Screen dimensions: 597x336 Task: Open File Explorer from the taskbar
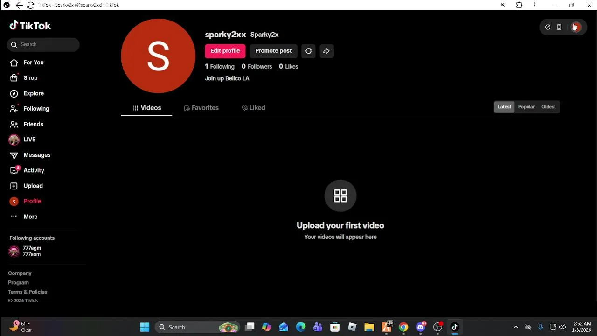coord(369,327)
